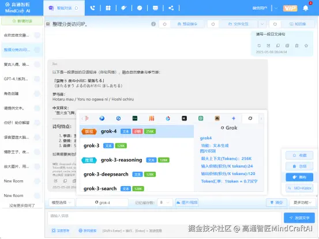Open the grok-4 model selector field
Screen dimensions: 319x239
tap(102, 203)
